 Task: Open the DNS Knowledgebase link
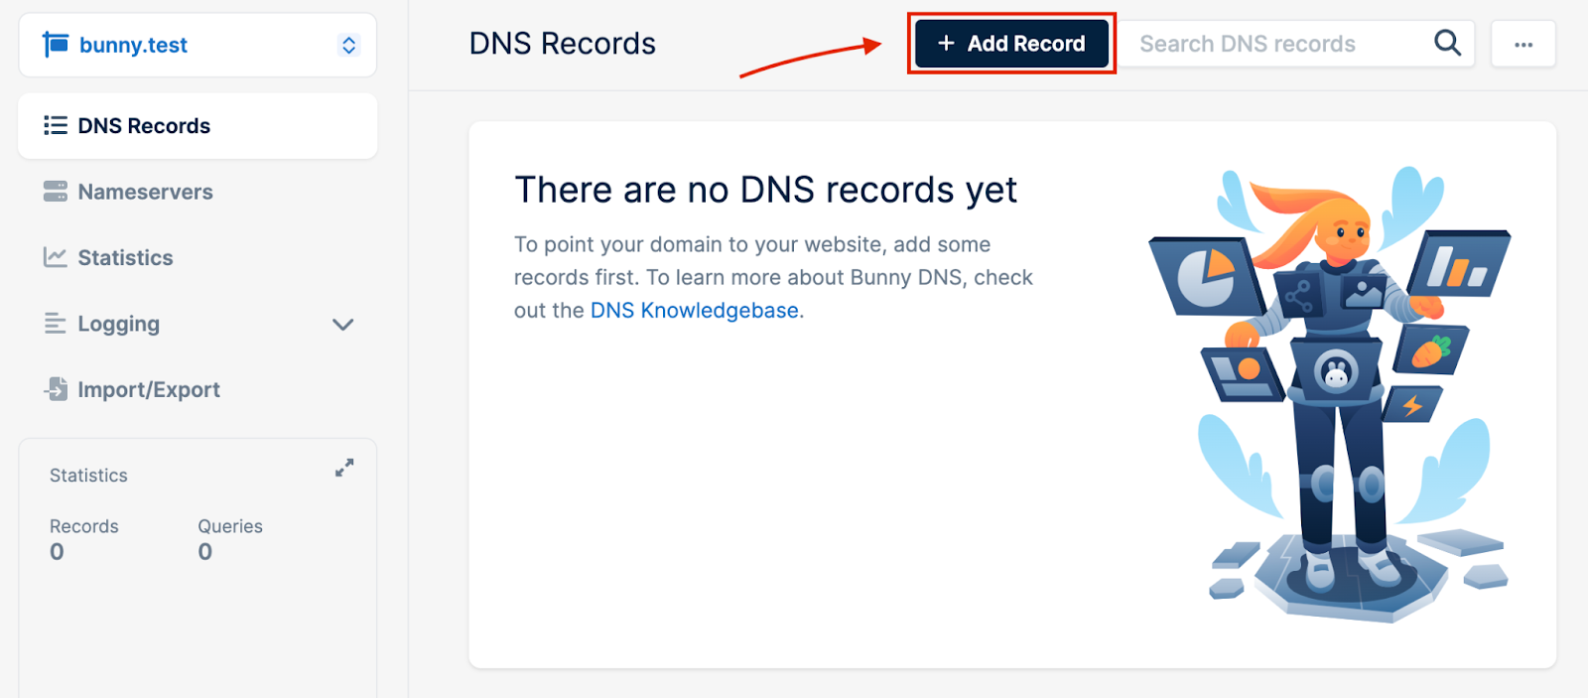click(x=694, y=310)
